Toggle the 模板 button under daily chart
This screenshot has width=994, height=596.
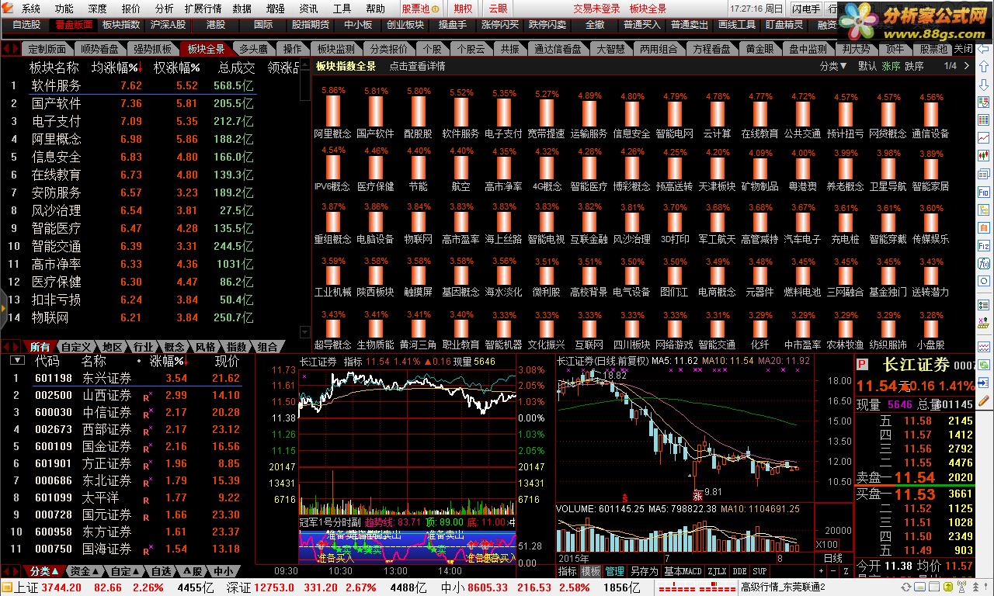[591, 571]
